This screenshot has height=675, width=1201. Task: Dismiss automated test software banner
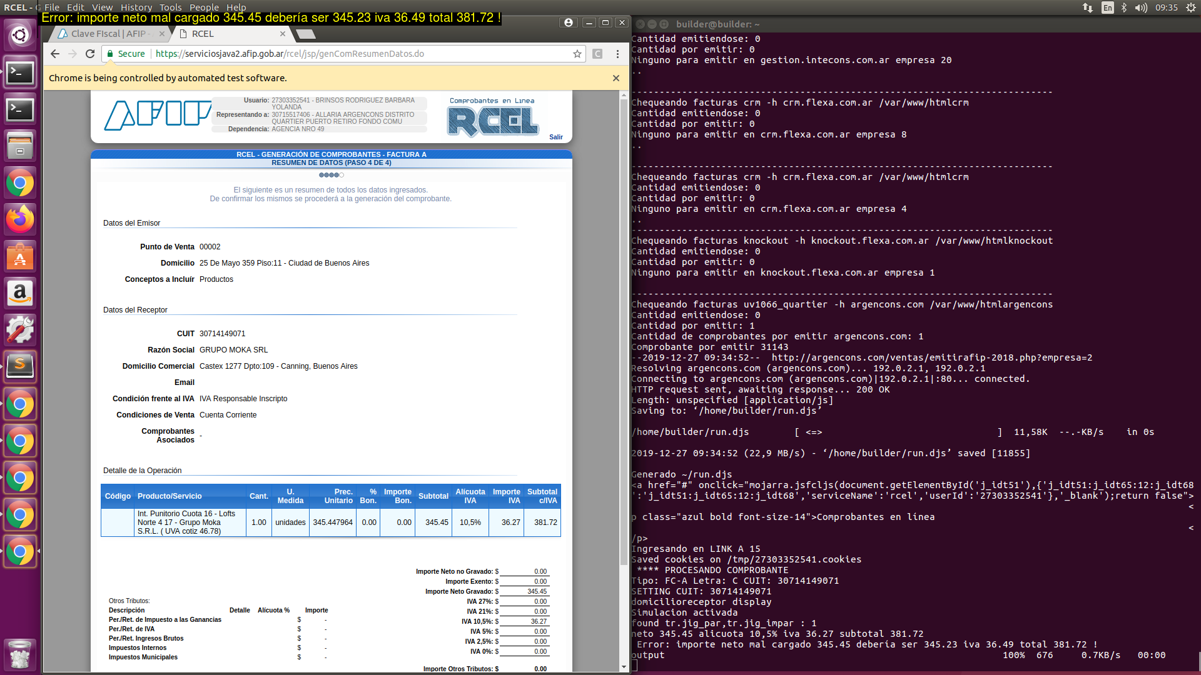(616, 78)
